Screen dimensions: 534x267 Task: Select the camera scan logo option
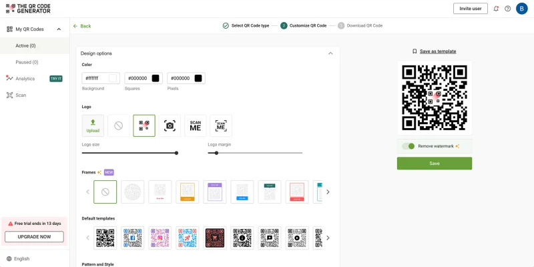pos(170,125)
